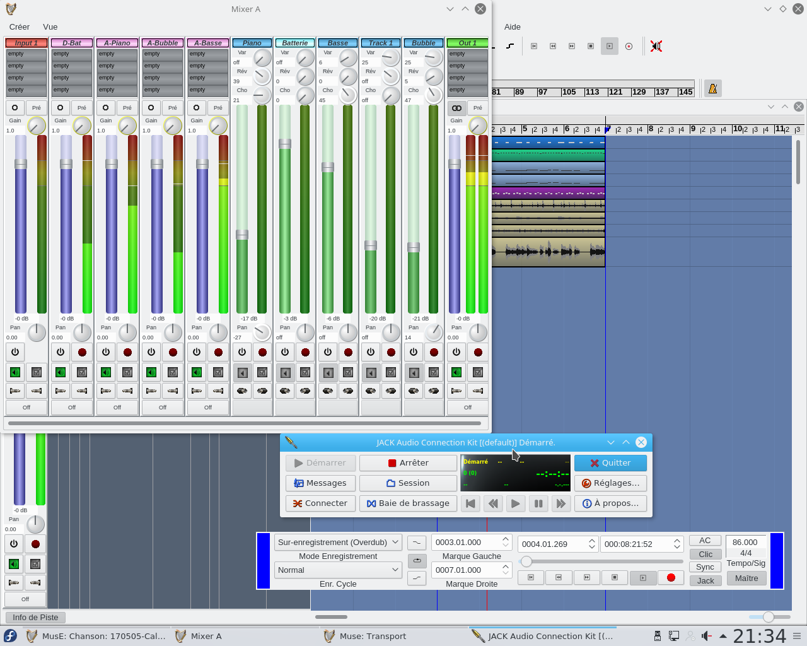The width and height of the screenshot is (807, 646).
Task: Arm record on the Piano strip
Action: pyautogui.click(x=262, y=352)
